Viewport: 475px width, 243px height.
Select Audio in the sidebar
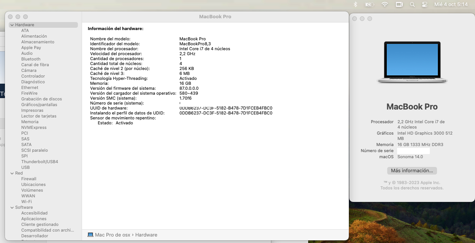[27, 53]
